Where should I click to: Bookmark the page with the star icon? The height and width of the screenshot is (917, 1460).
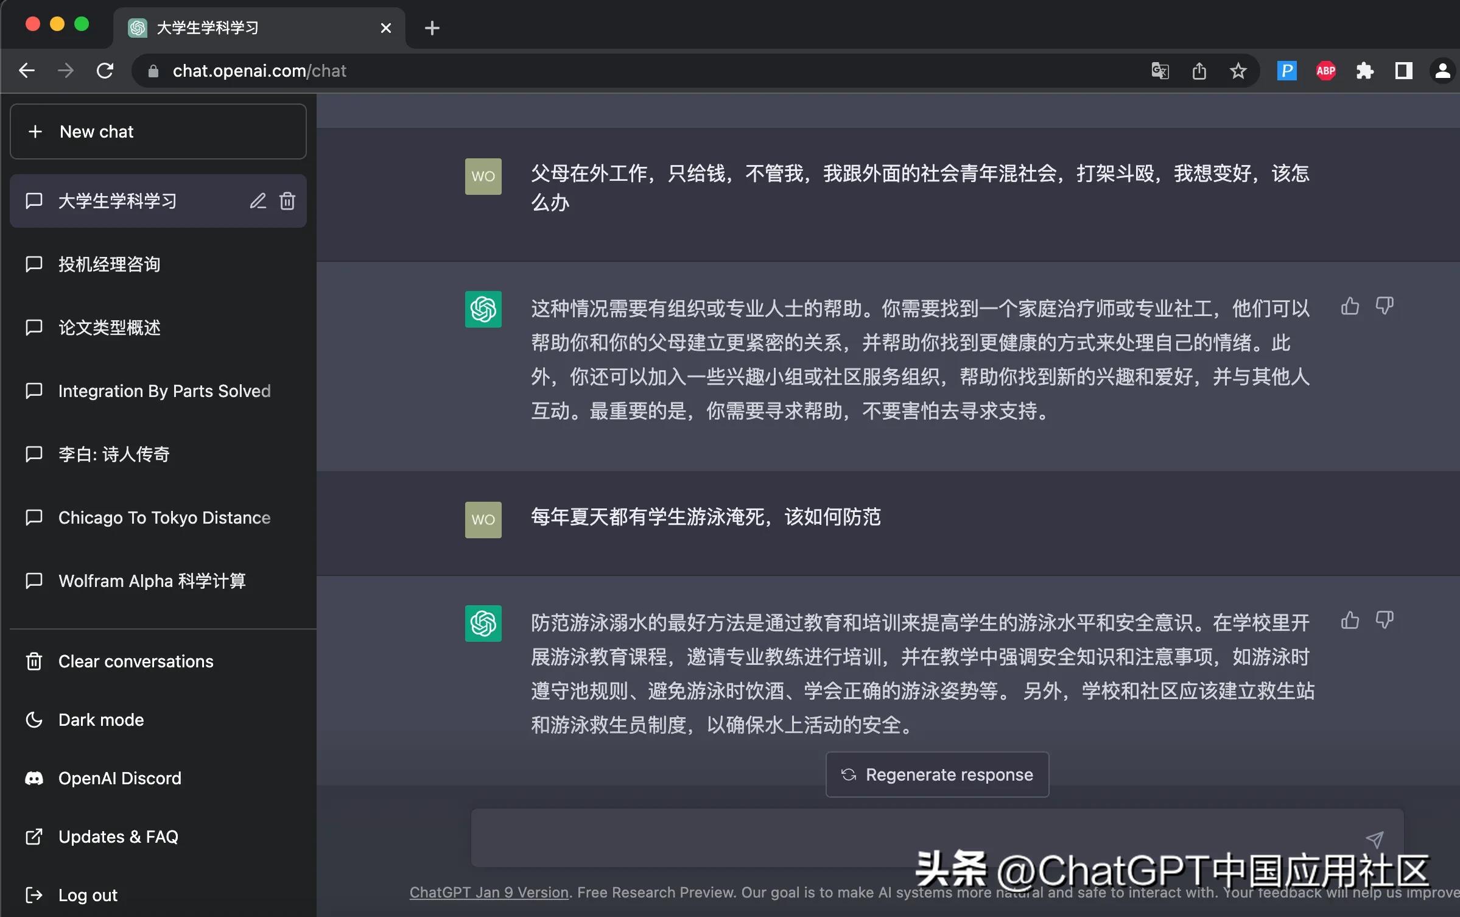coord(1238,71)
